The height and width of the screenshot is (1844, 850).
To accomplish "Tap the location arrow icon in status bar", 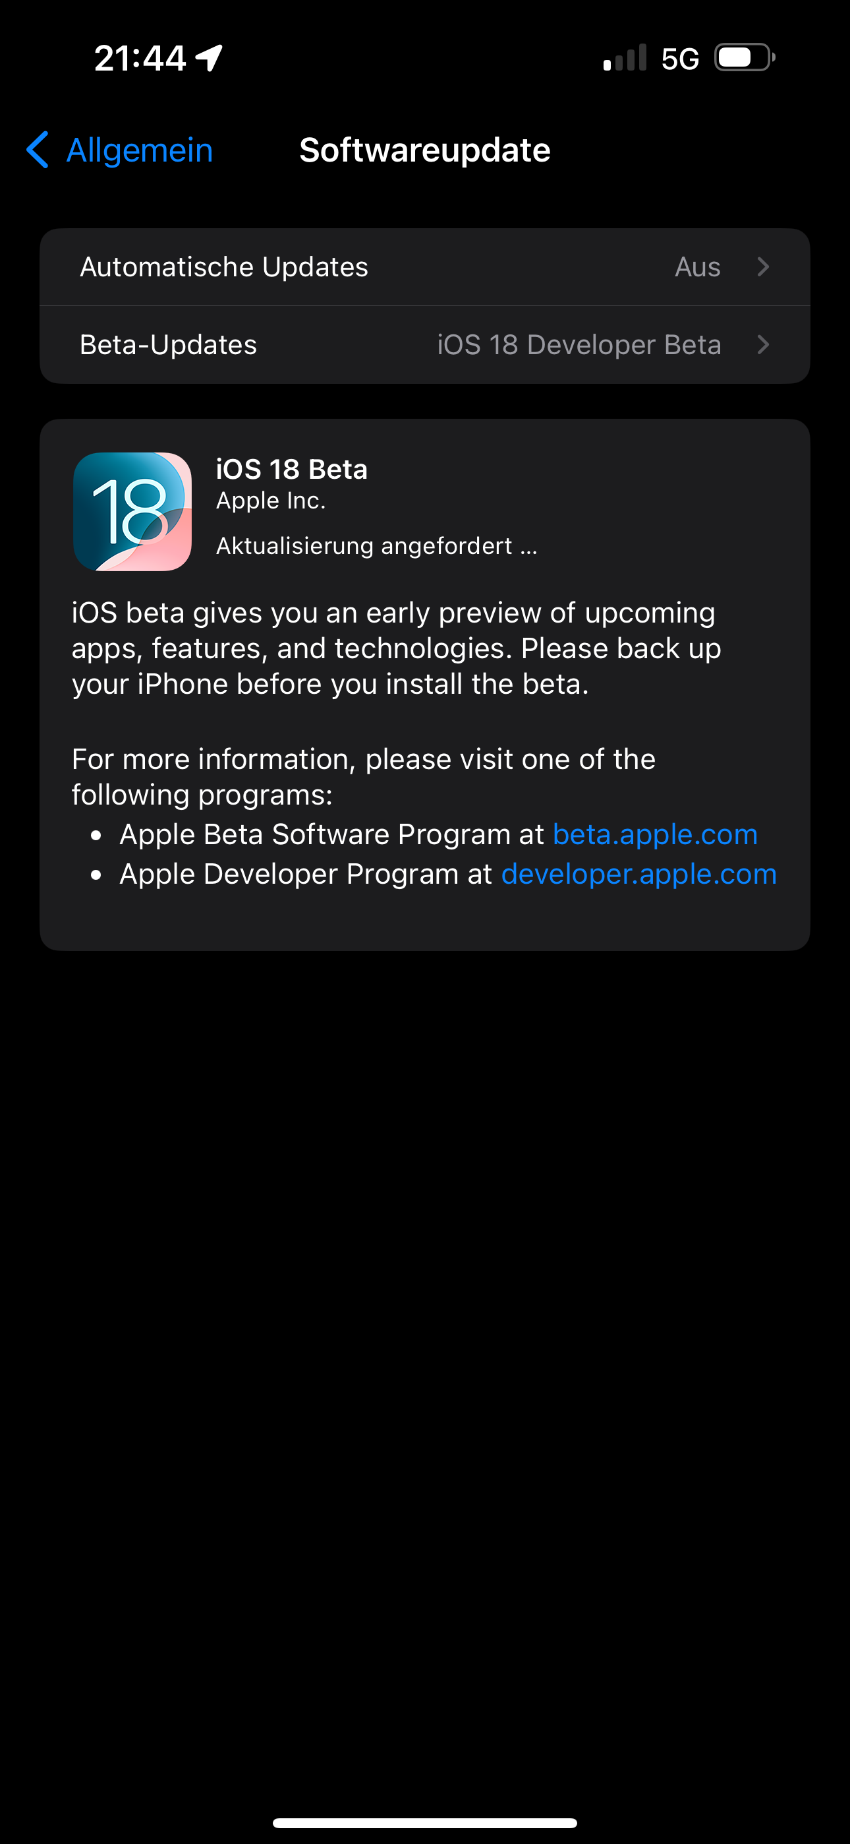I will 209,58.
